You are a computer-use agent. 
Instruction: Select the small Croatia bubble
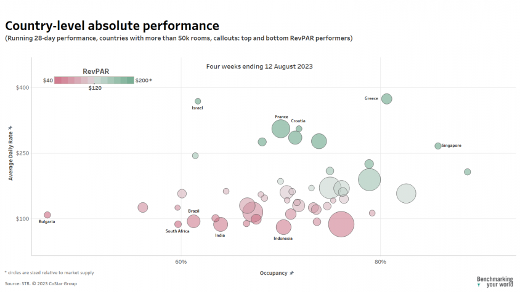point(299,128)
